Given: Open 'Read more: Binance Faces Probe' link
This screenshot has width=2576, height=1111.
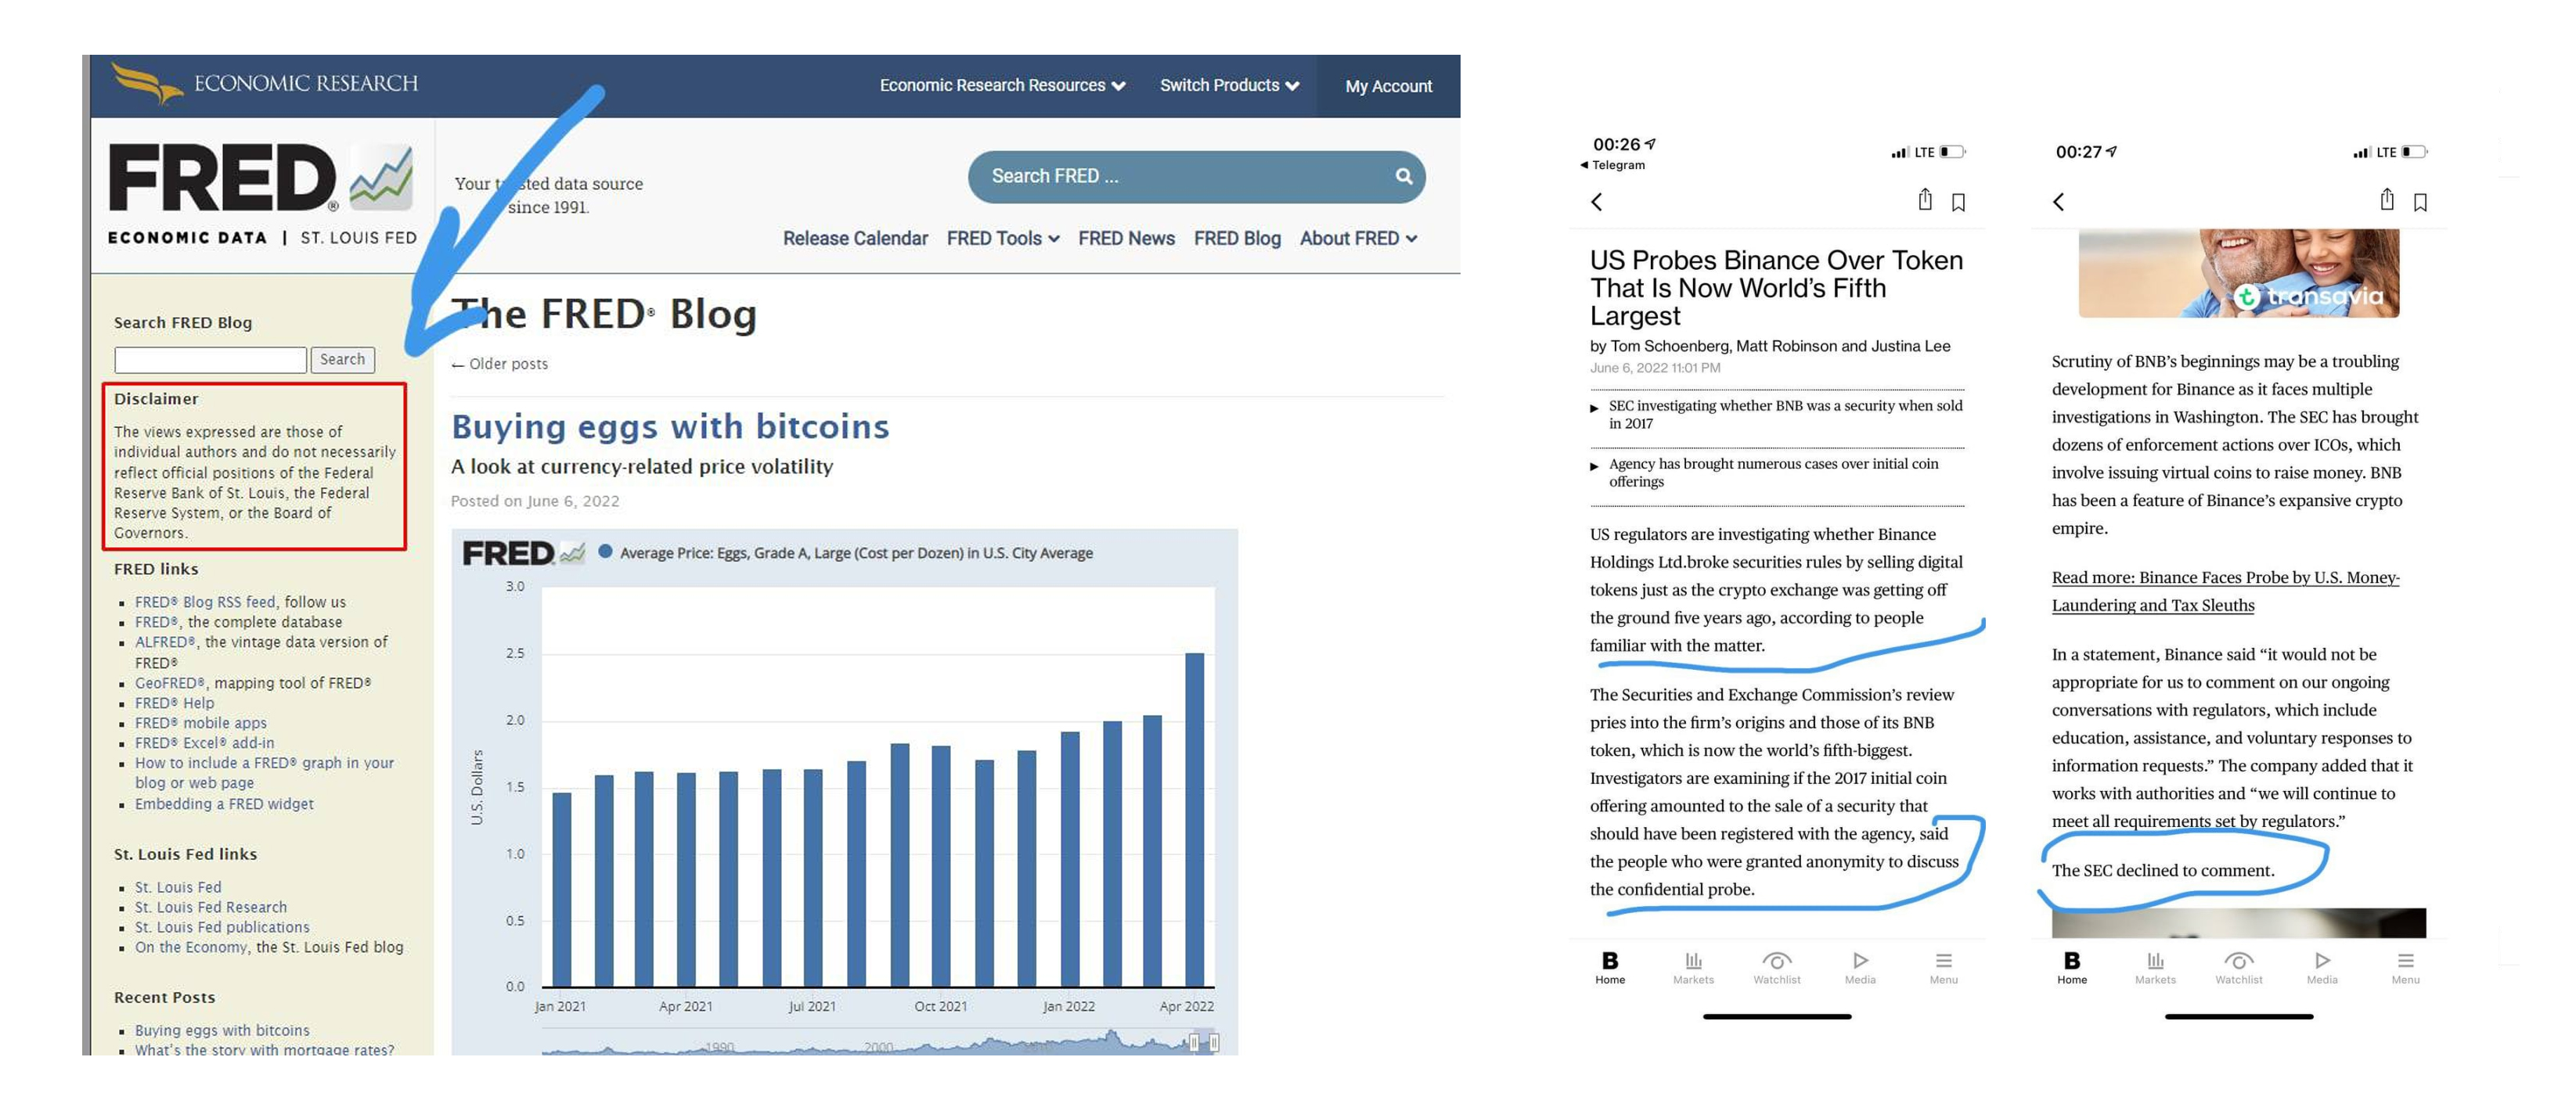Looking at the screenshot, I should tap(2225, 591).
